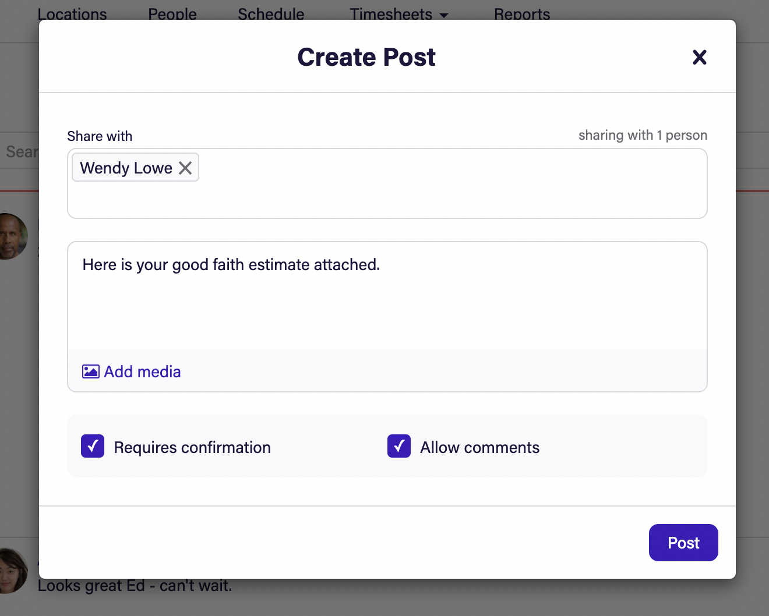
Task: Disable the Allow comments checkbox
Action: [x=399, y=447]
